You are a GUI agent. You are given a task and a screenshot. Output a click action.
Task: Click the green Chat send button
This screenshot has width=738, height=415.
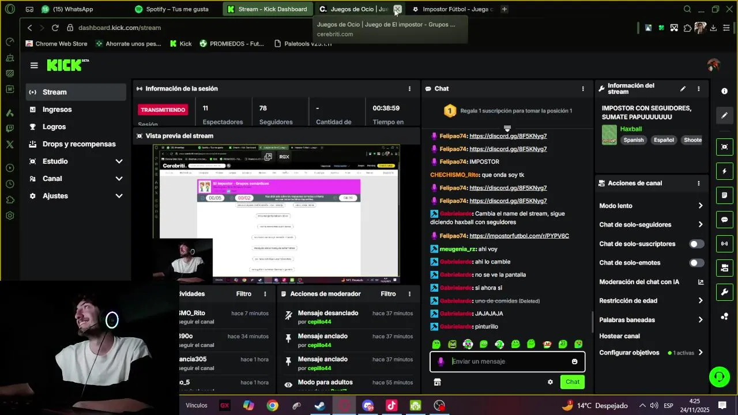tap(573, 382)
